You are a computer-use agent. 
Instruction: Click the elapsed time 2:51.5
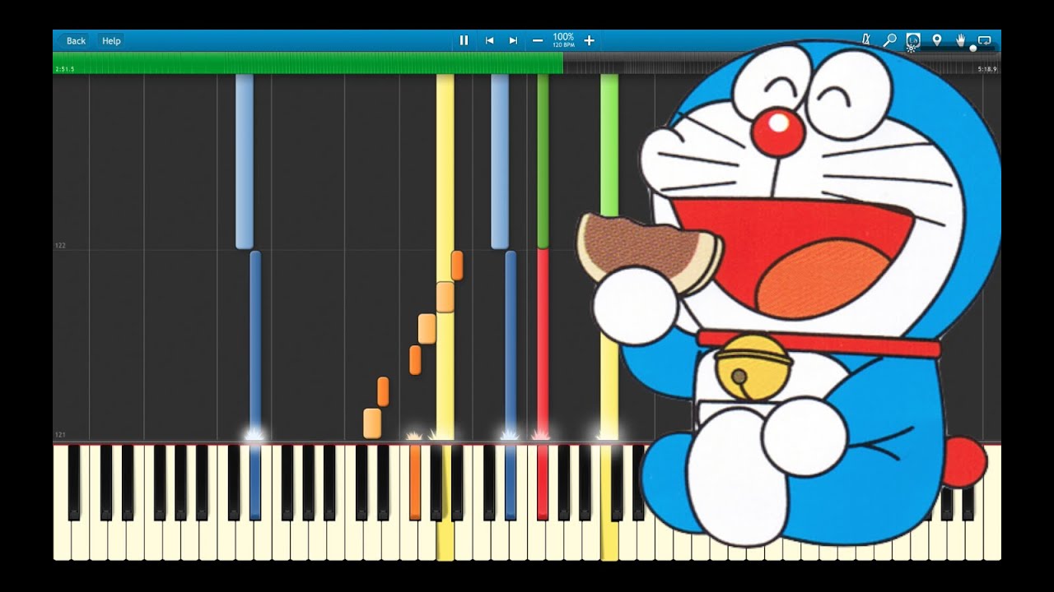click(x=65, y=69)
